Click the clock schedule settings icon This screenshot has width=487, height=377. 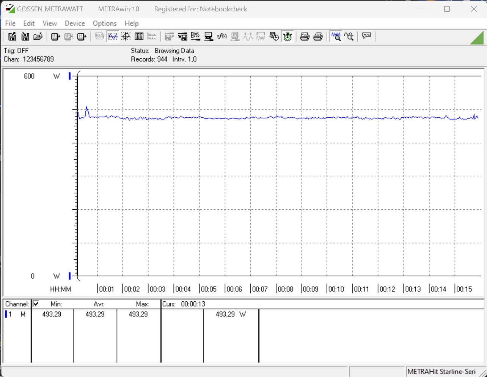tap(274, 37)
